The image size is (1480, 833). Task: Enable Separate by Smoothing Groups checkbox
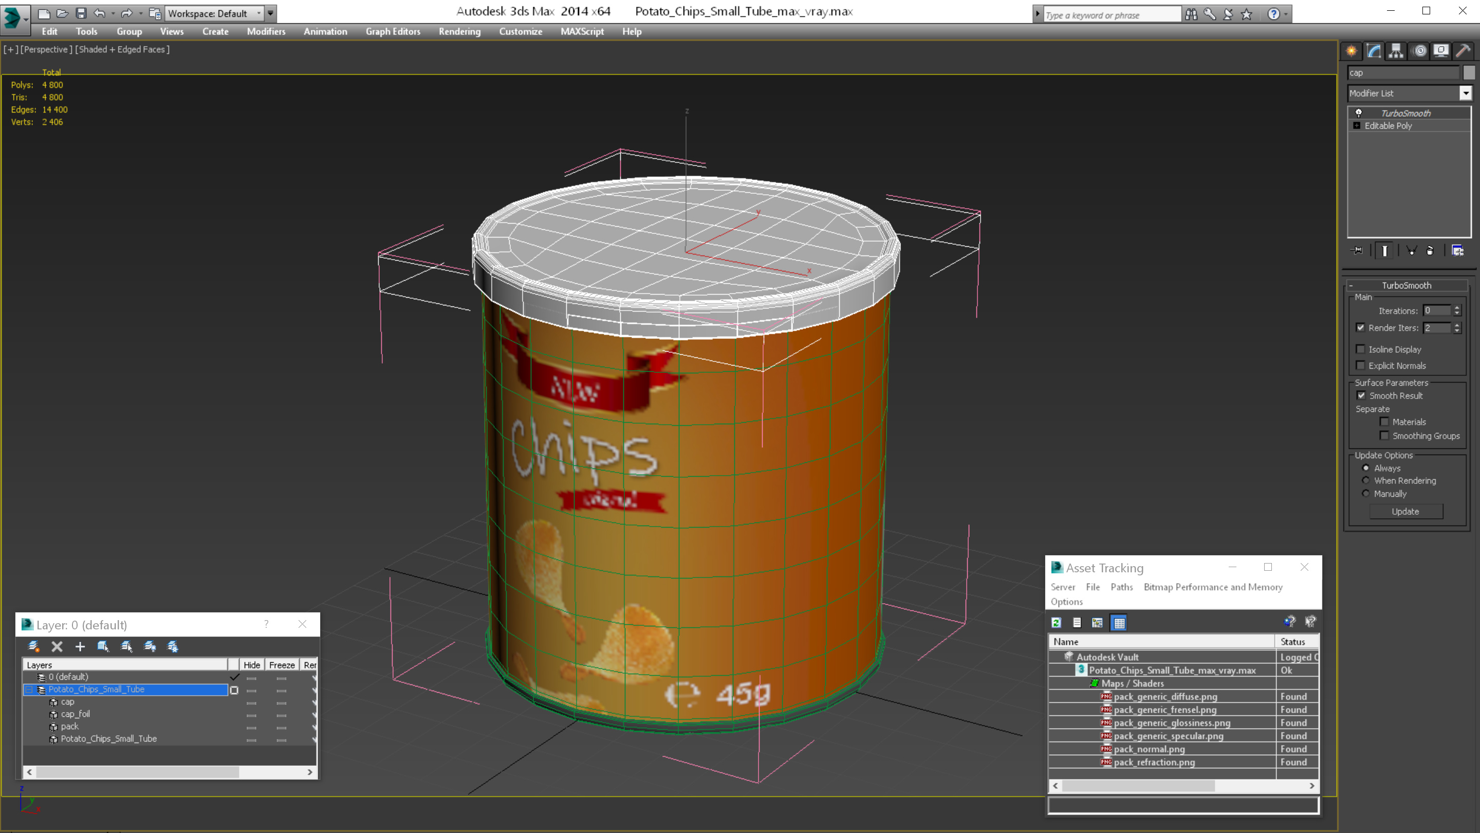coord(1384,436)
